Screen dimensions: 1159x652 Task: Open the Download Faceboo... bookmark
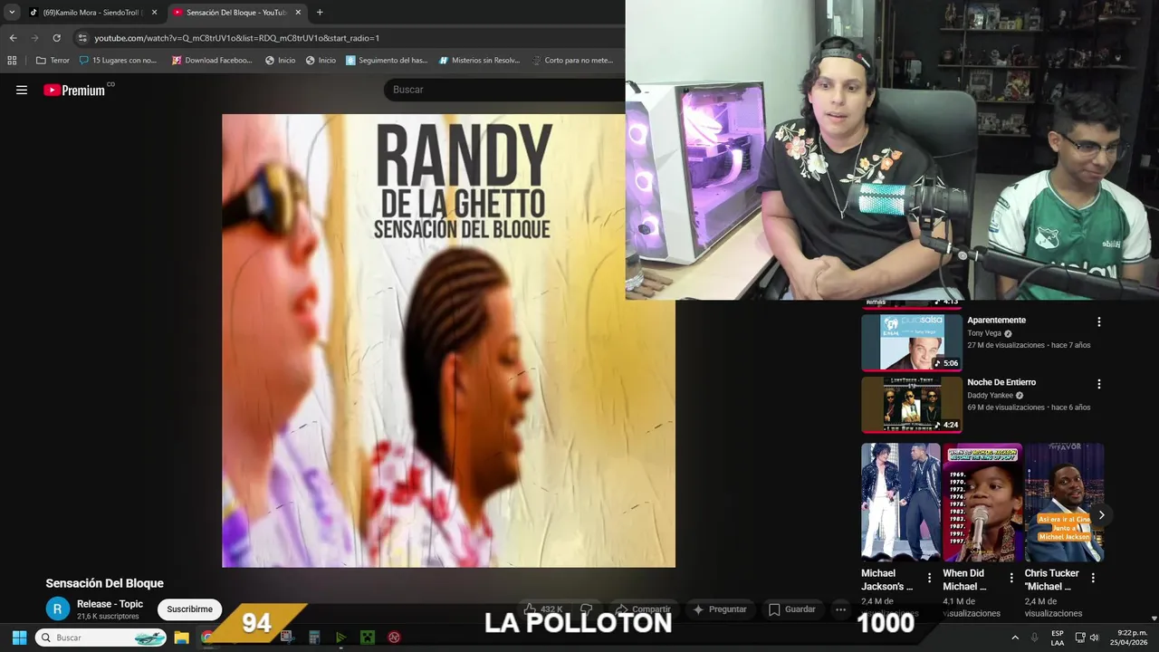click(212, 61)
